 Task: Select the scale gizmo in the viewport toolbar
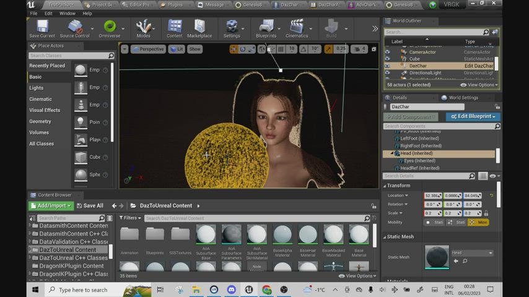click(x=251, y=49)
